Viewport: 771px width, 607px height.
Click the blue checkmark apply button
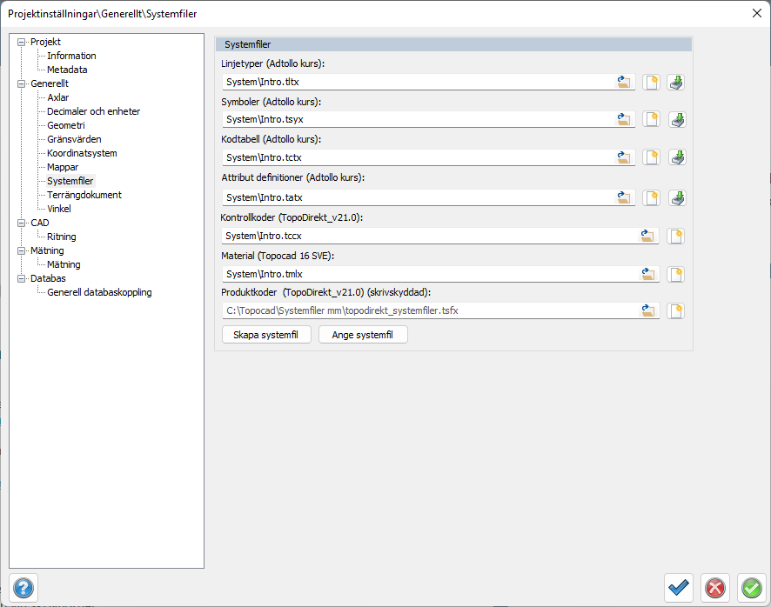coord(679,588)
